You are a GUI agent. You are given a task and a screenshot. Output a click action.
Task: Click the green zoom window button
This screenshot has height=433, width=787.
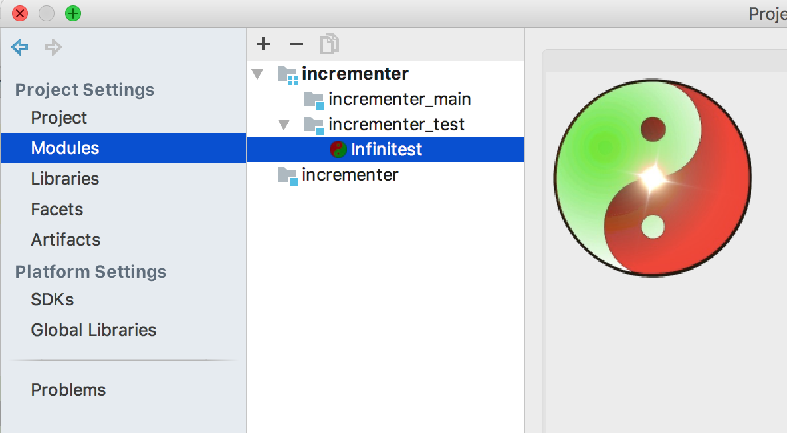point(73,13)
